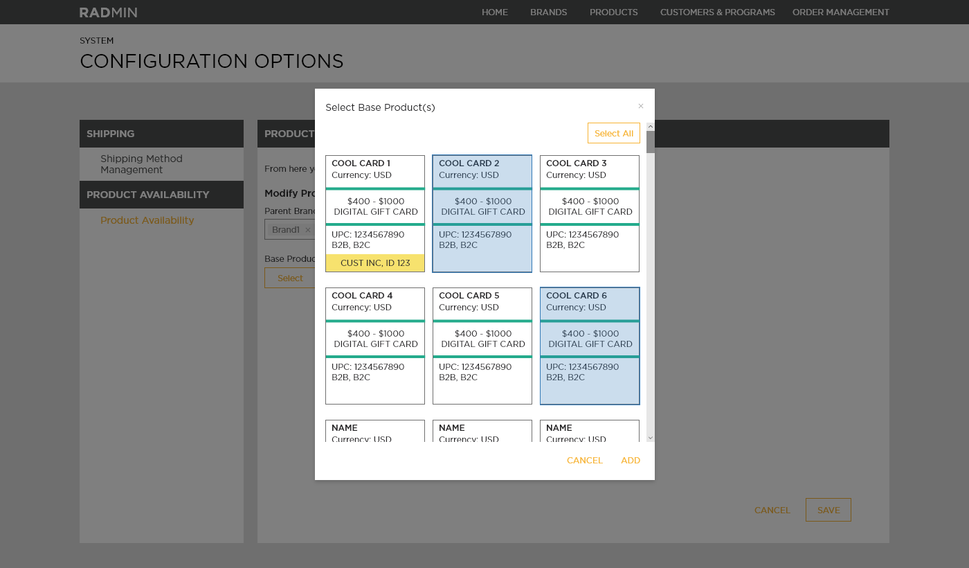Navigate to CUSTOMERS & PROGRAMS

[718, 12]
